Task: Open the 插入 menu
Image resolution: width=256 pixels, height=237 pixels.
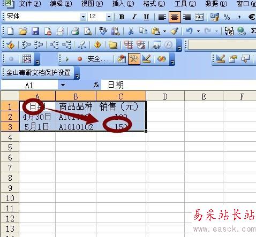Action: [x=123, y=4]
